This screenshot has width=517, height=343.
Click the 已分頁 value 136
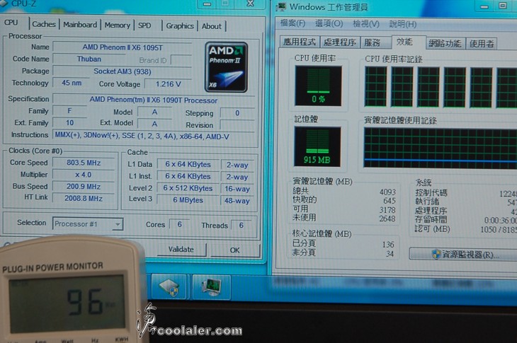pyautogui.click(x=388, y=244)
